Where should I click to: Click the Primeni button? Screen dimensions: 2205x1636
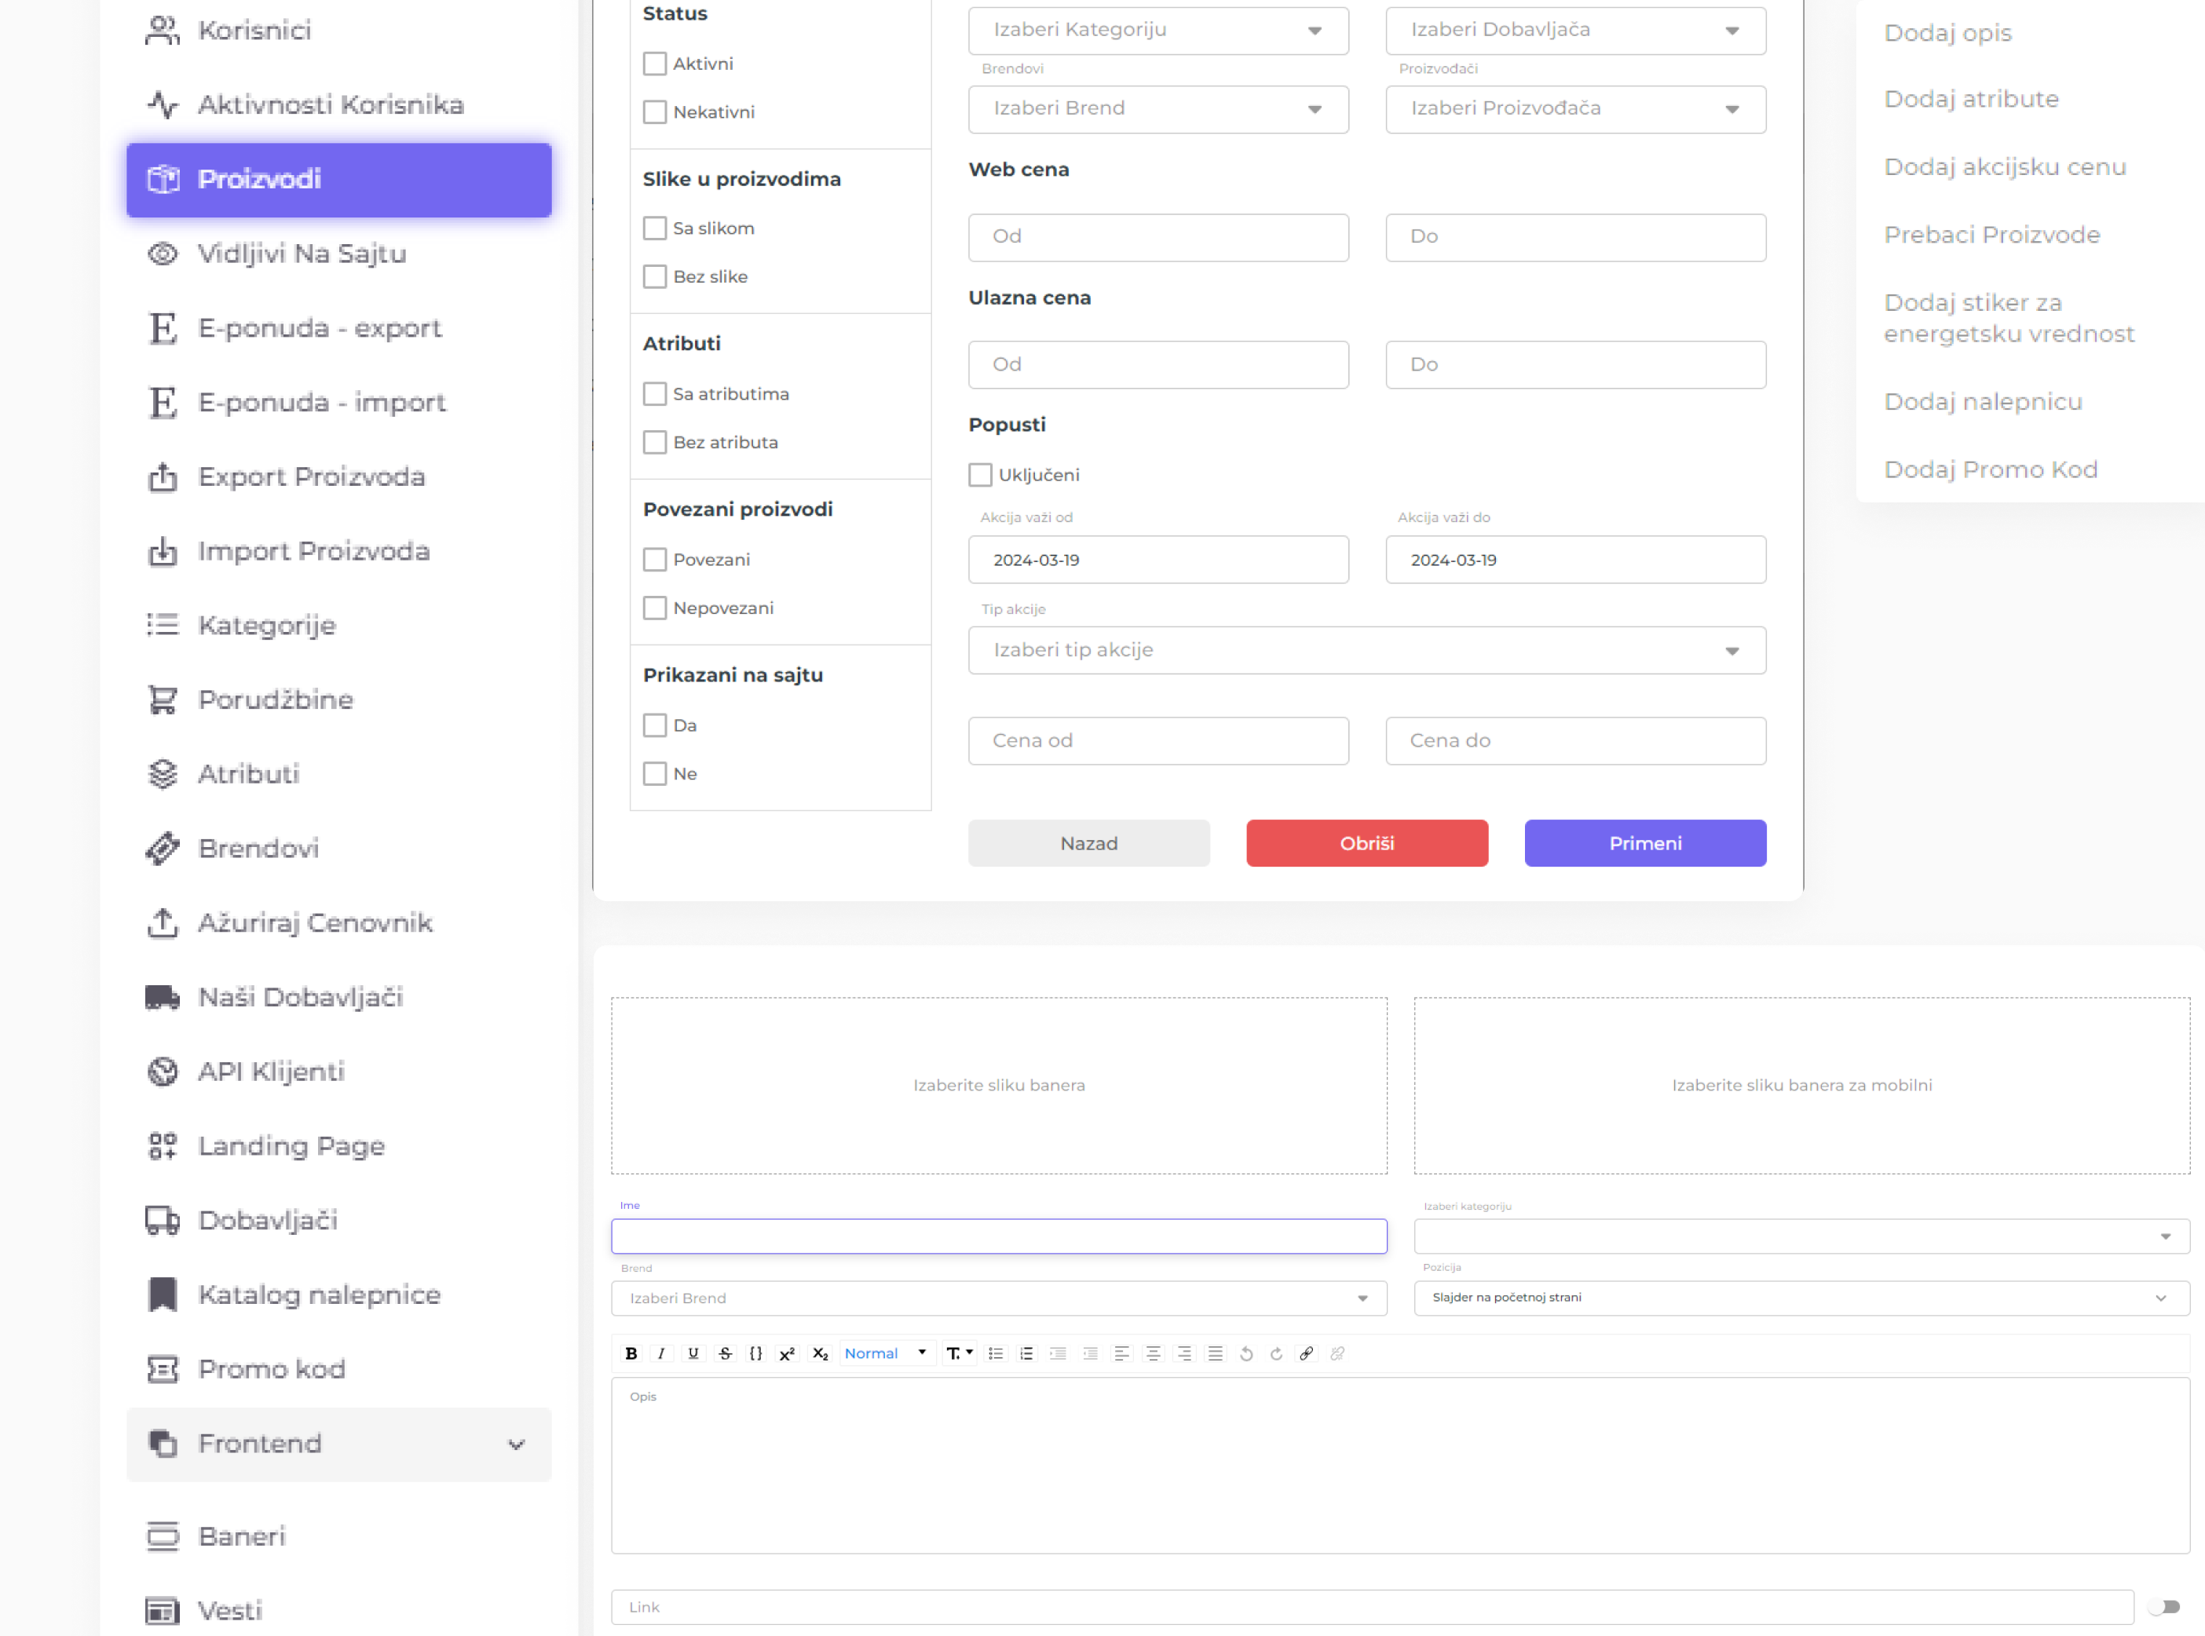[x=1645, y=844]
